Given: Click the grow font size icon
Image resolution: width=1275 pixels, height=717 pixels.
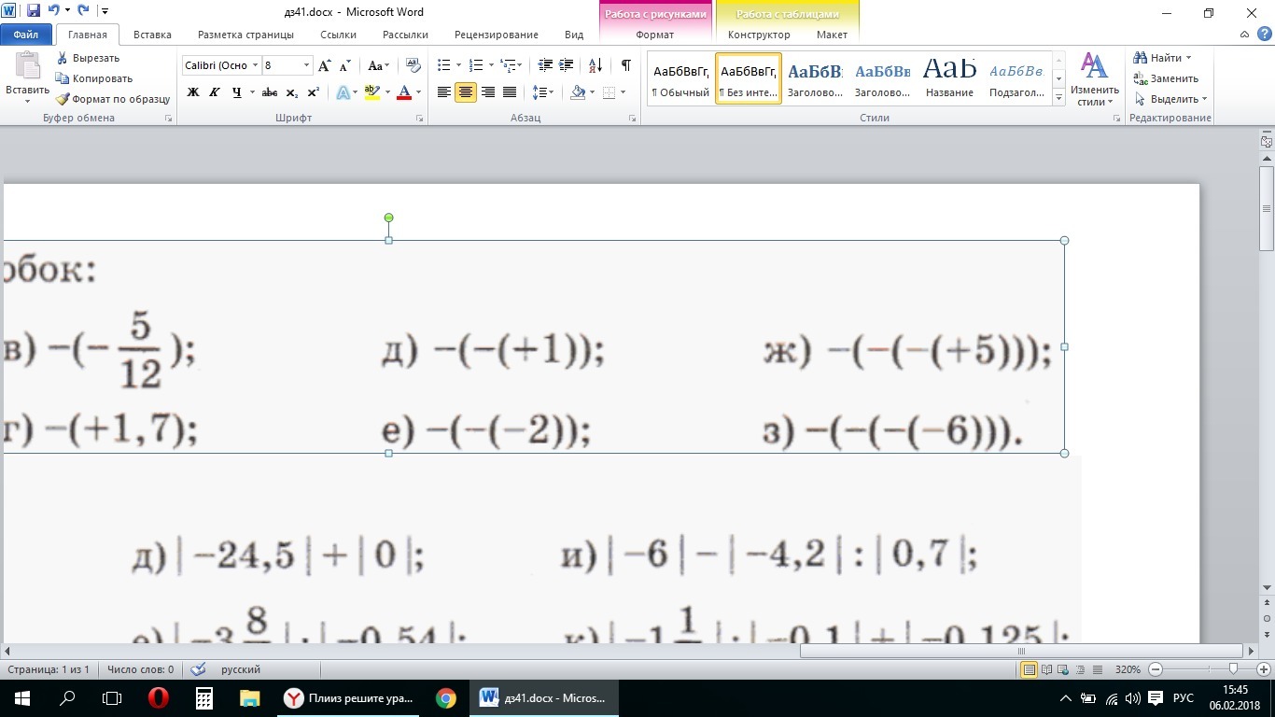Looking at the screenshot, I should pyautogui.click(x=324, y=65).
